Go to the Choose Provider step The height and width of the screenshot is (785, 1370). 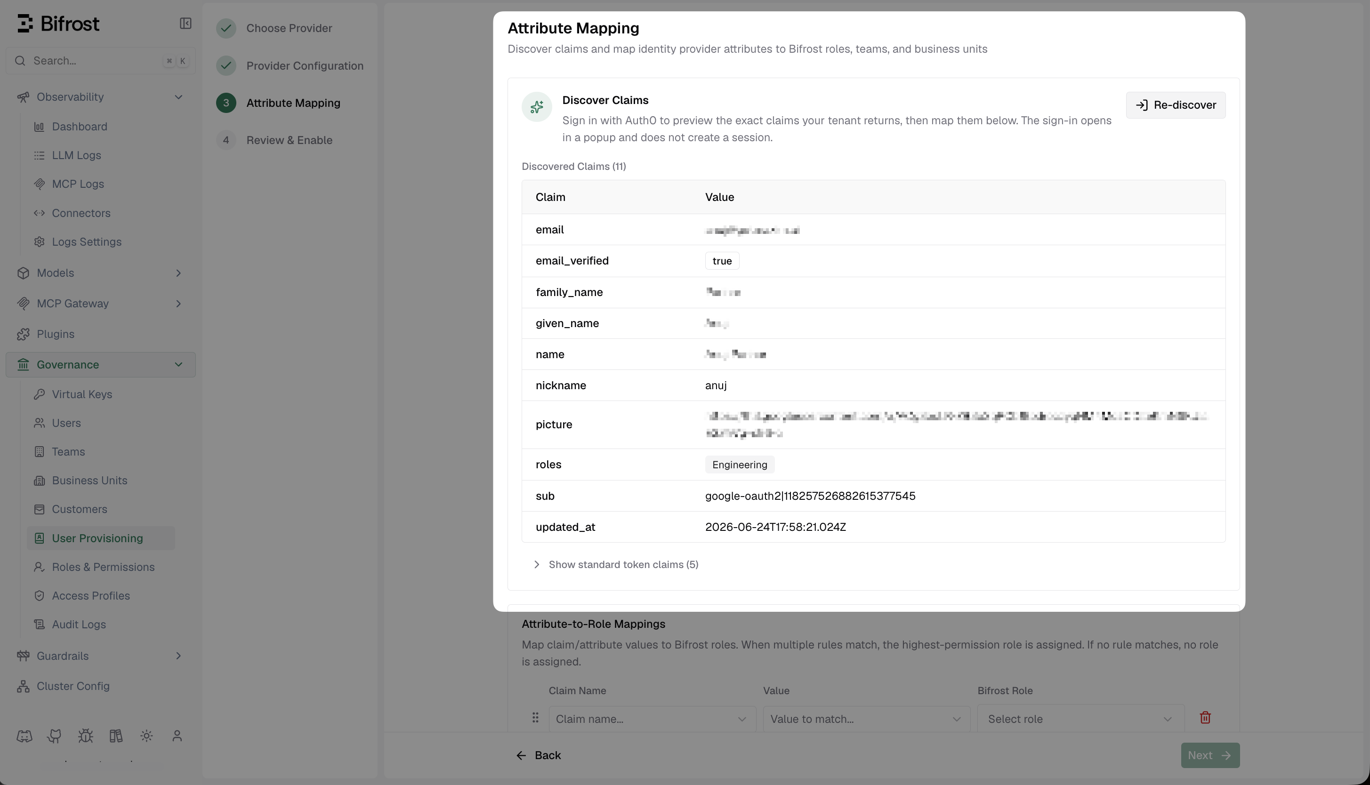click(x=274, y=28)
